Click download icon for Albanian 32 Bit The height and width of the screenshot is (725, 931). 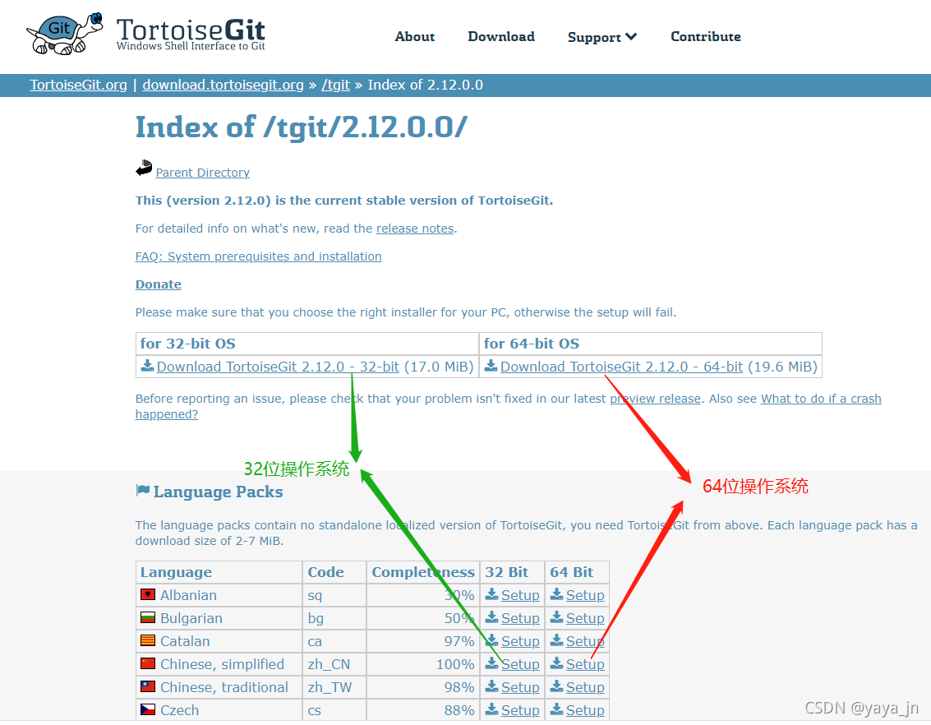(491, 594)
